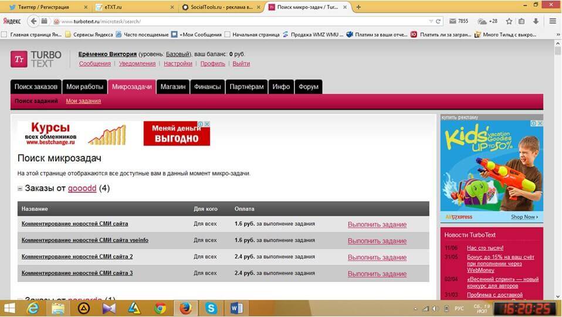Open bookmark Сервисы Яндекса
Image resolution: width=562 pixels, height=317 pixels.
pos(89,35)
